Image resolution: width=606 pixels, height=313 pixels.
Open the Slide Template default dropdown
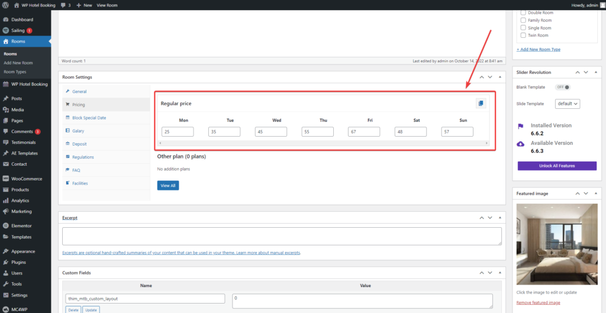(567, 104)
